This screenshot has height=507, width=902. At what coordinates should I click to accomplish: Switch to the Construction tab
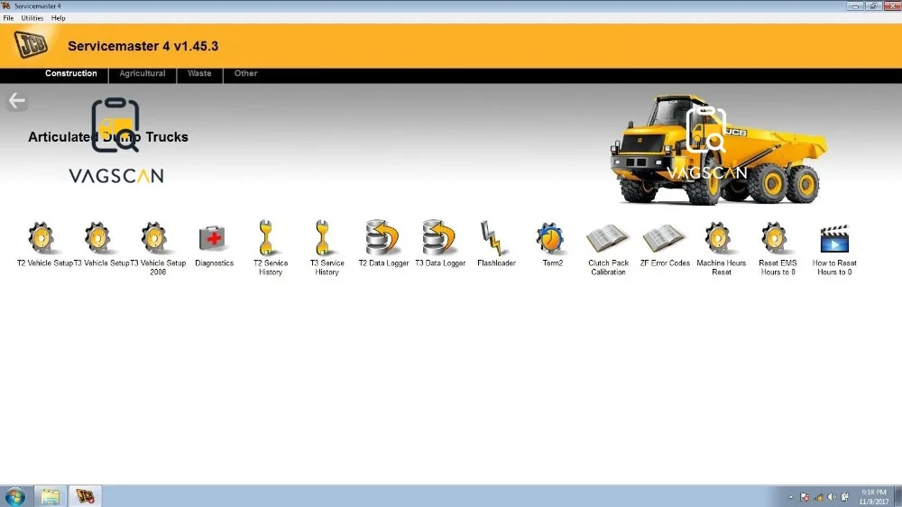click(70, 74)
